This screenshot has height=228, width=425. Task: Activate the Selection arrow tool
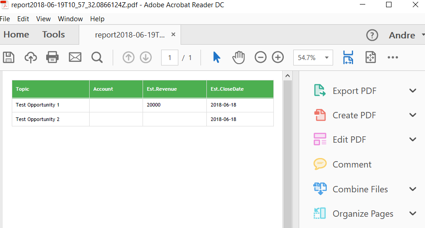(217, 57)
